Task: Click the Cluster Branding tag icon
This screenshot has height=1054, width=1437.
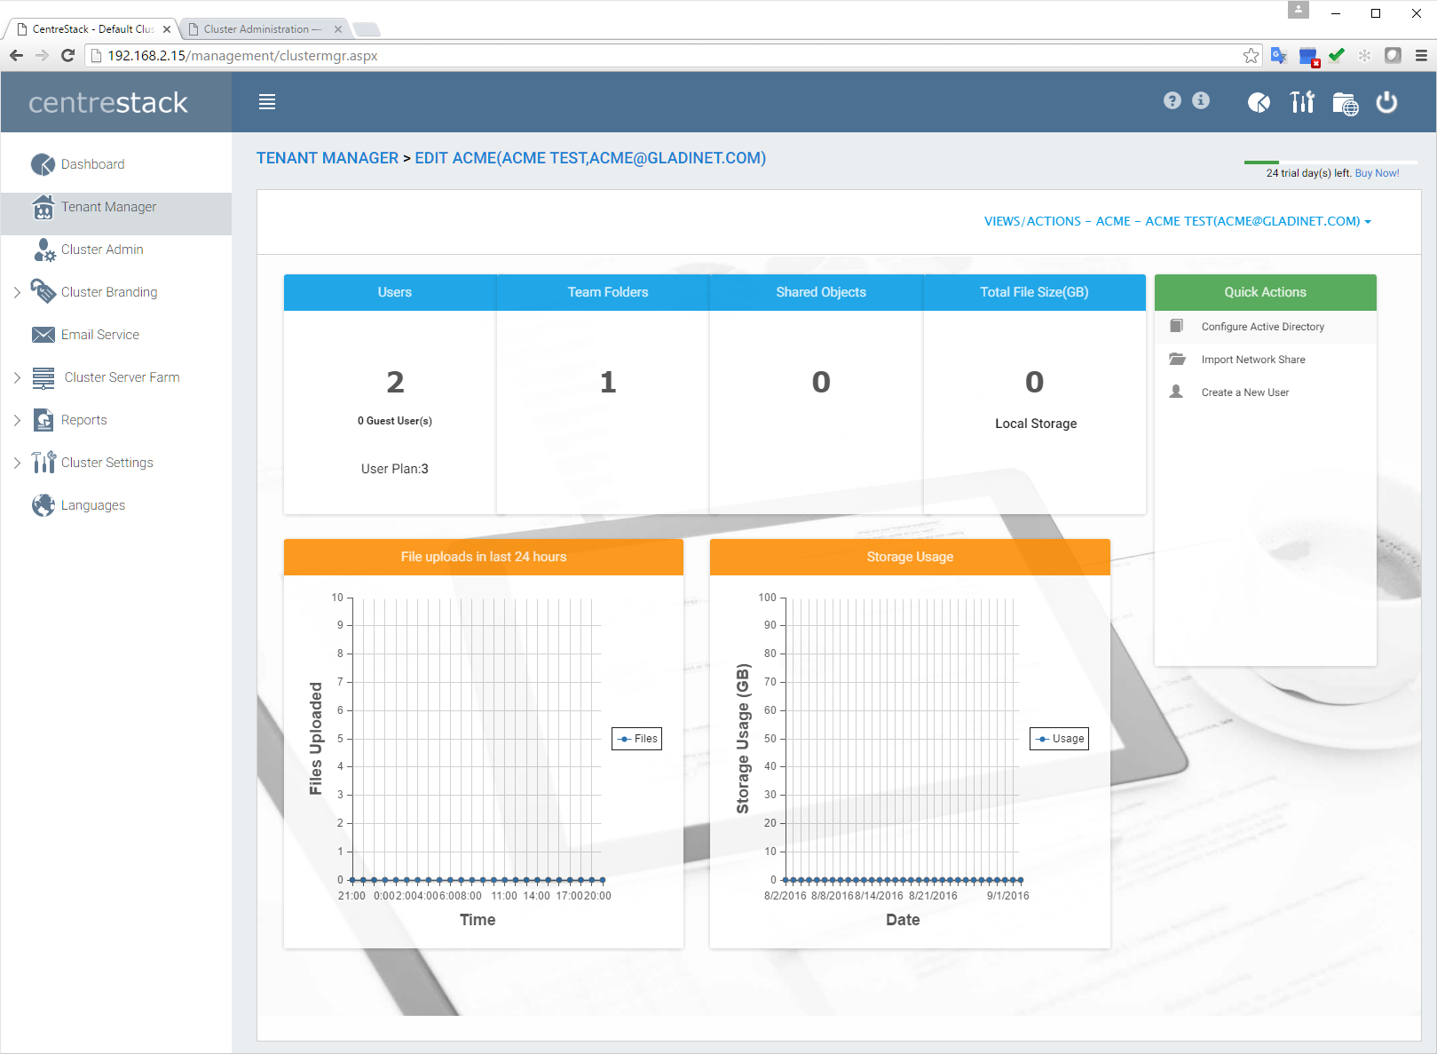Action: coord(43,291)
